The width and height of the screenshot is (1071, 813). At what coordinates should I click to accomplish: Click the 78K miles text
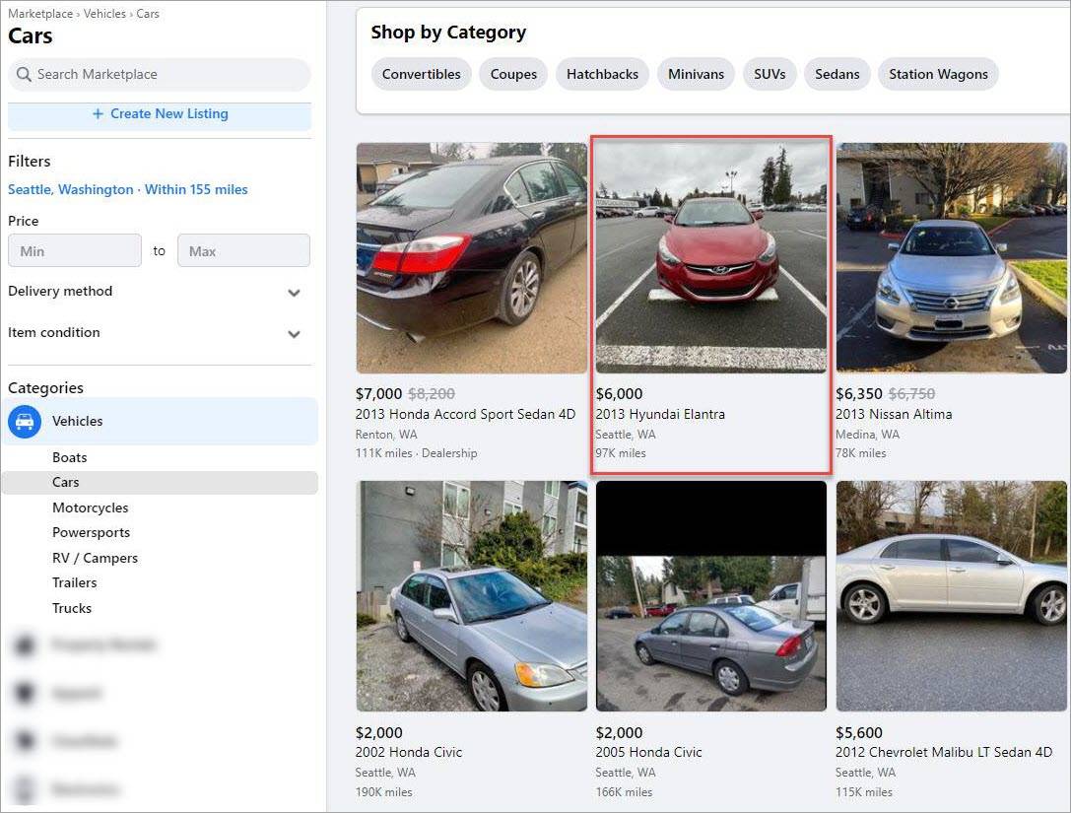click(860, 453)
